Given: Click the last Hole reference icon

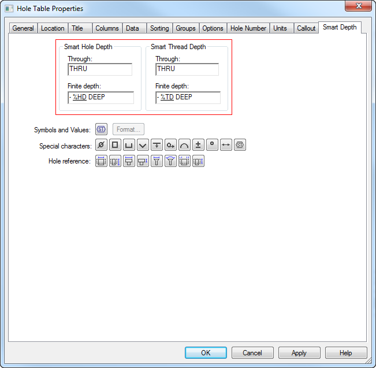Looking at the screenshot, I should 199,161.
